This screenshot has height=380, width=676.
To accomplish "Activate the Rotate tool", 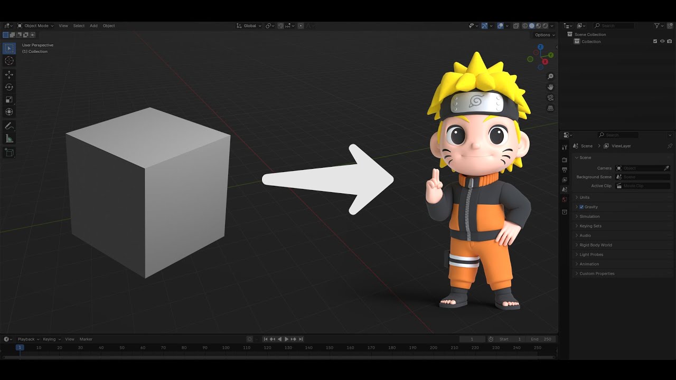I will coord(9,87).
